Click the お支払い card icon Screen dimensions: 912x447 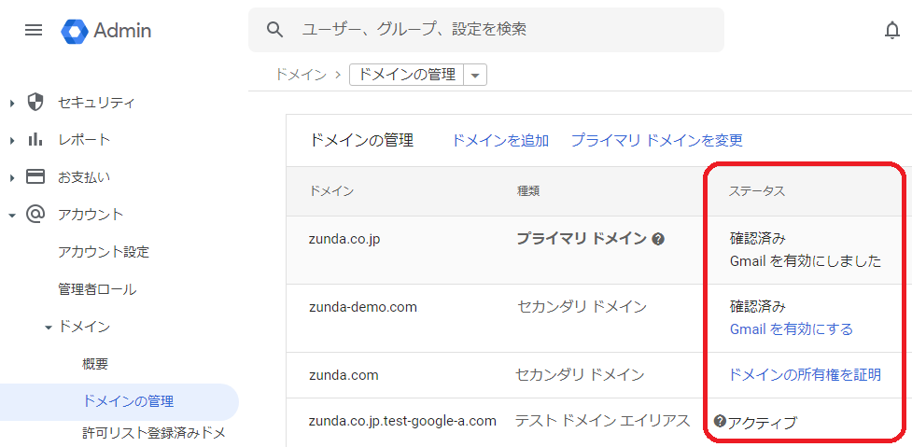(35, 176)
